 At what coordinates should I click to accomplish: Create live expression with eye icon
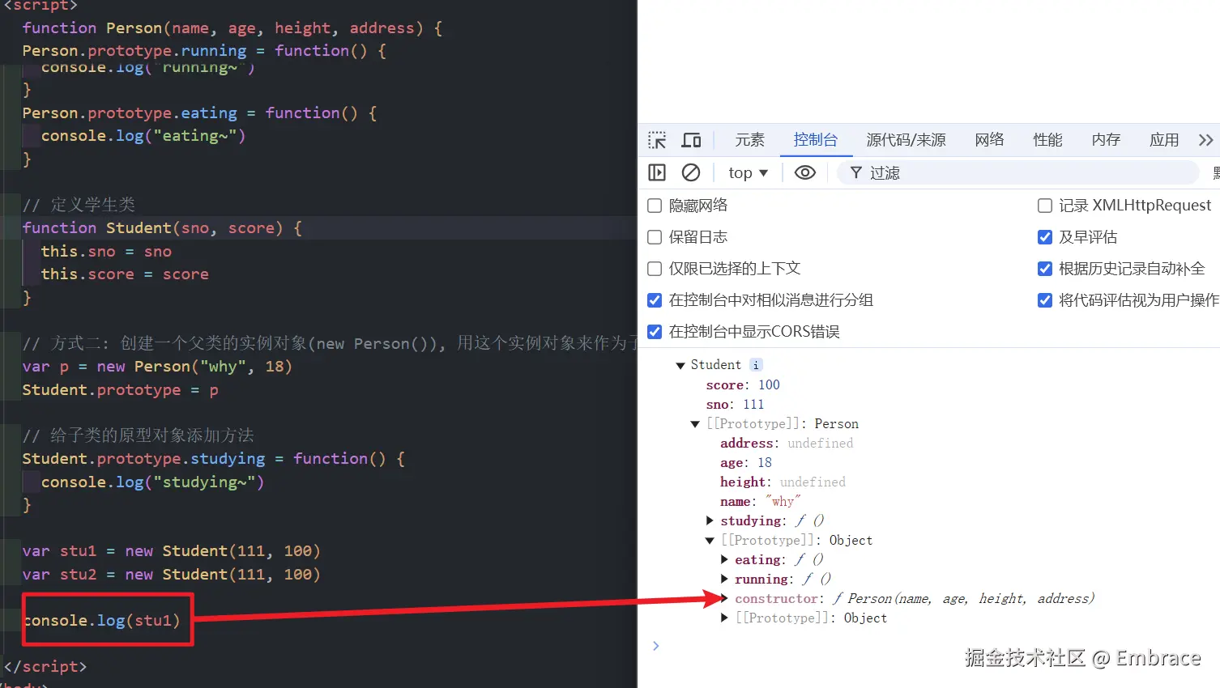[x=804, y=172]
